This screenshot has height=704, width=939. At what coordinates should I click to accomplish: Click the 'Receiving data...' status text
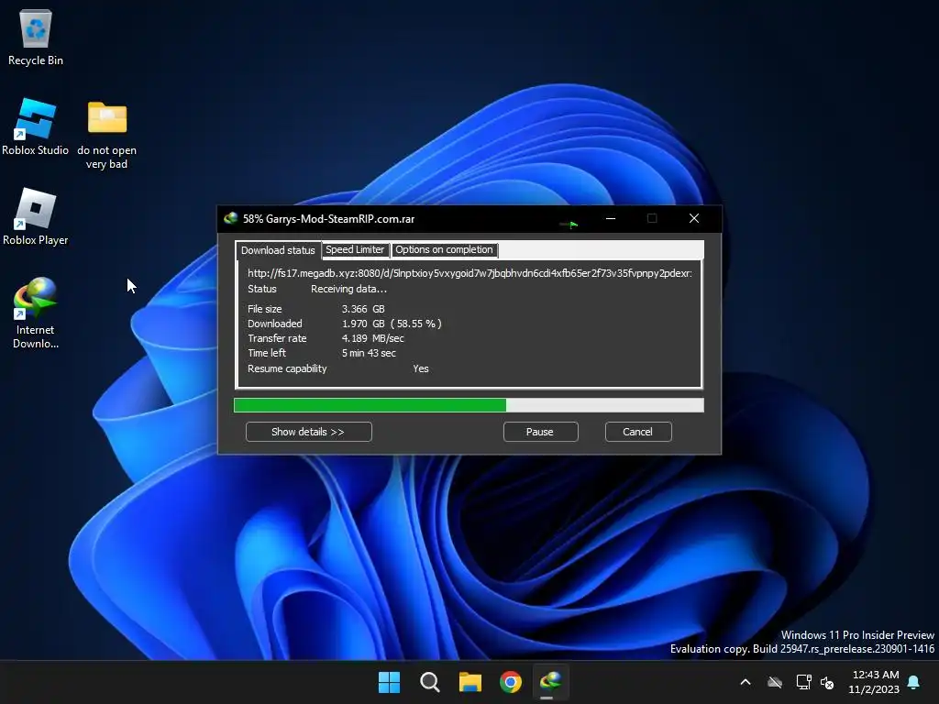348,289
